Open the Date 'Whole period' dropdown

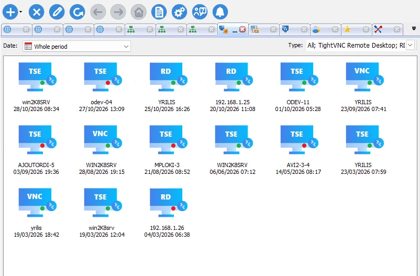tap(76, 47)
